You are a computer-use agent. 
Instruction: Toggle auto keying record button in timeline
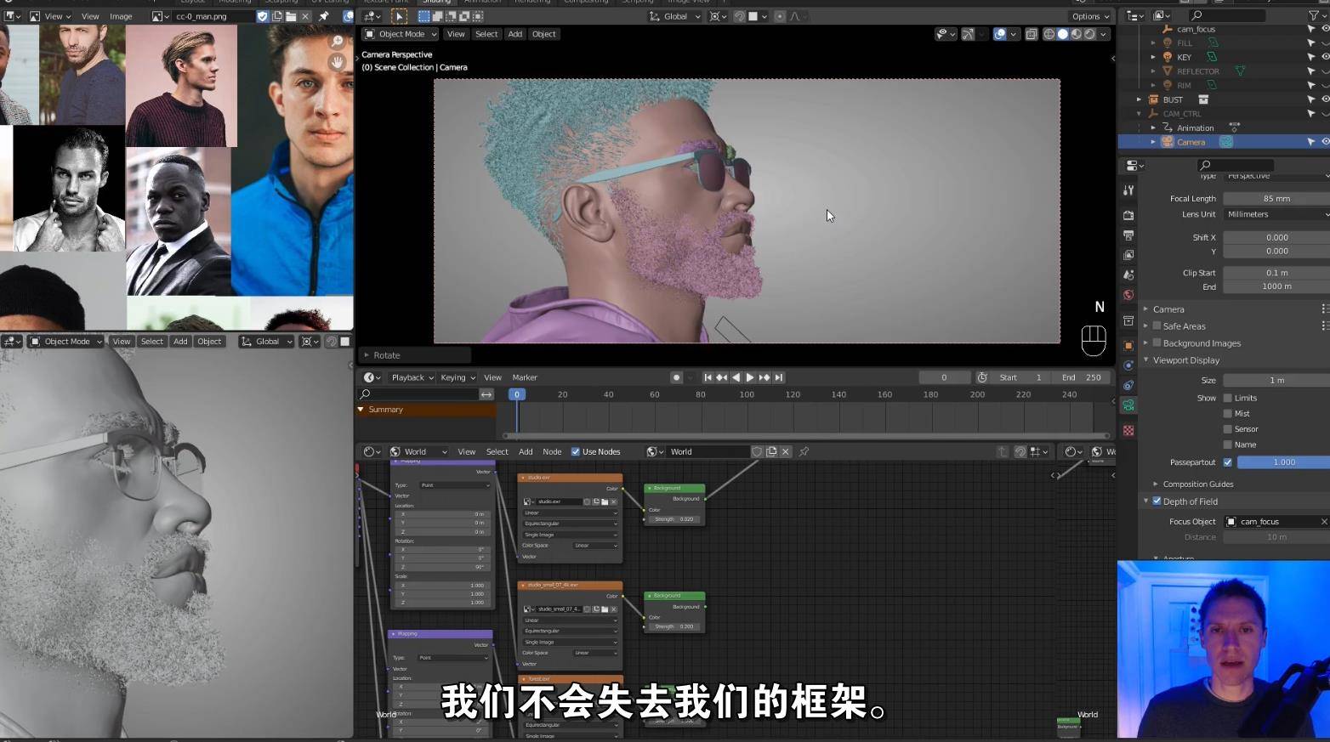tap(676, 377)
